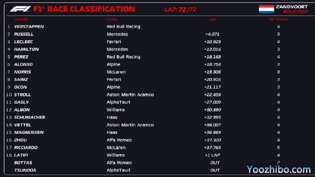Click BOTTAS OUT status
This screenshot has height=177, width=315.
click(x=215, y=163)
